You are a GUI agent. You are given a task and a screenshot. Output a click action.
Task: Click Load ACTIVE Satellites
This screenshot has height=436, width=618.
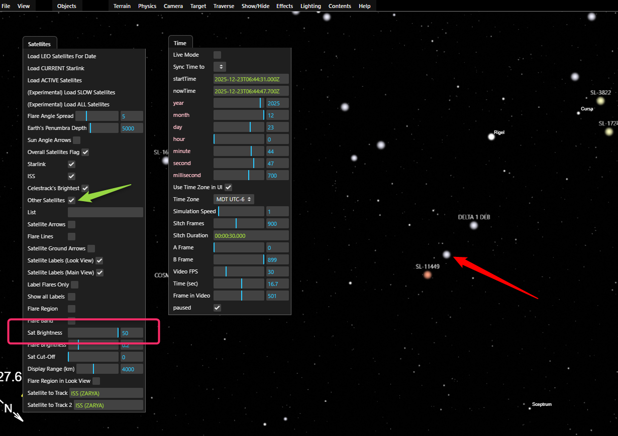[55, 80]
